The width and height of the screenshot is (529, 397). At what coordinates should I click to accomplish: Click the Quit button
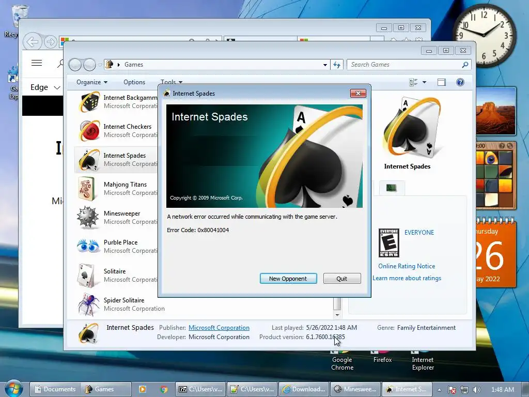coord(342,279)
